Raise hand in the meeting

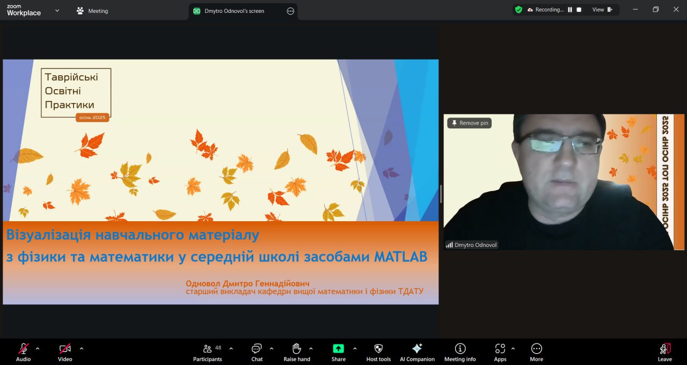tap(297, 352)
